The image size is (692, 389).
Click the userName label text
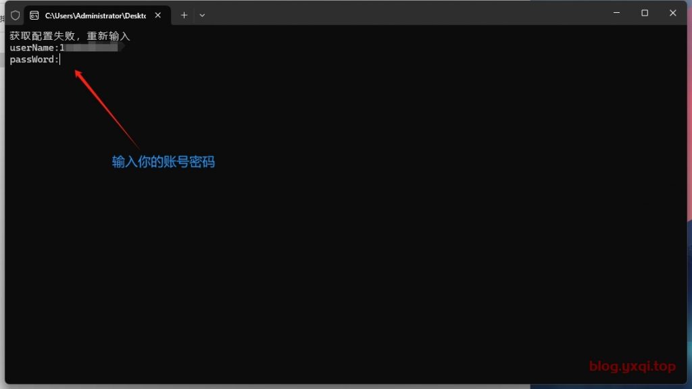(x=34, y=48)
